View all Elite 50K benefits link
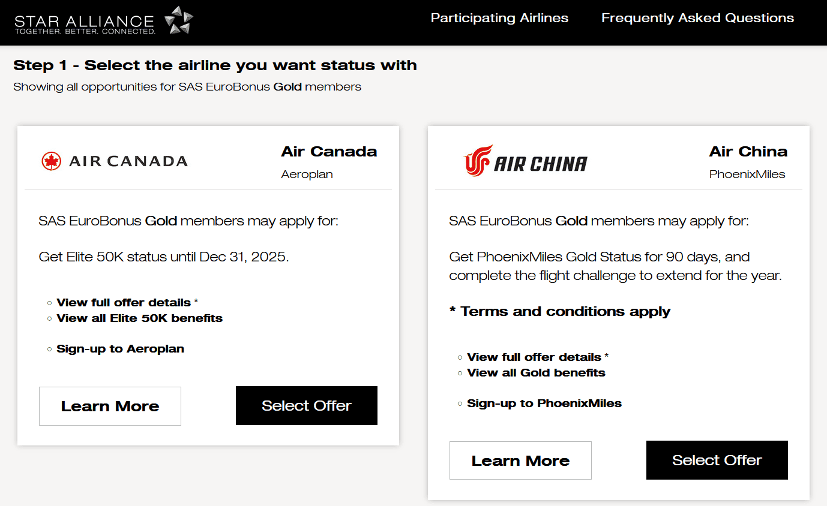 [x=139, y=318]
